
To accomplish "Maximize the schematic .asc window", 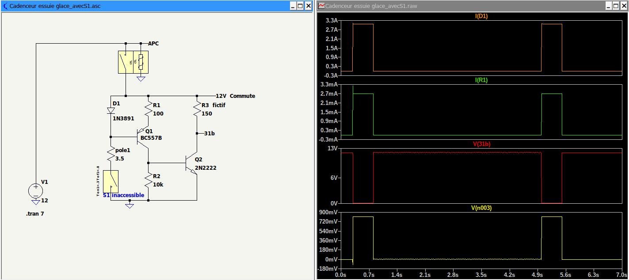I will click(301, 6).
